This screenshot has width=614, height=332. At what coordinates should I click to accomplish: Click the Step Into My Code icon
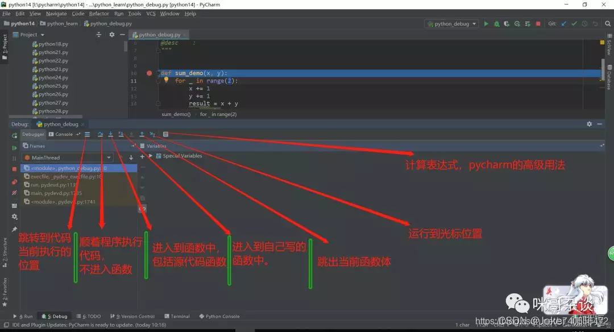pyautogui.click(x=121, y=134)
